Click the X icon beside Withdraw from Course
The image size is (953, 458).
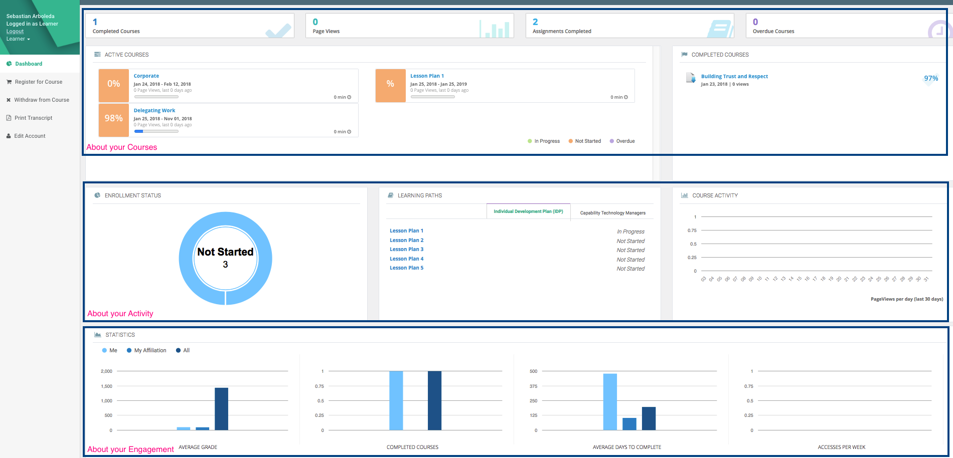[9, 100]
